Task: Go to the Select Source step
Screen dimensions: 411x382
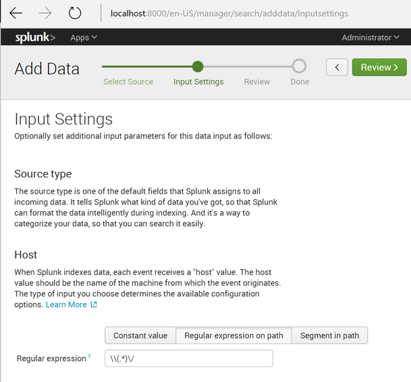Action: coord(128,82)
